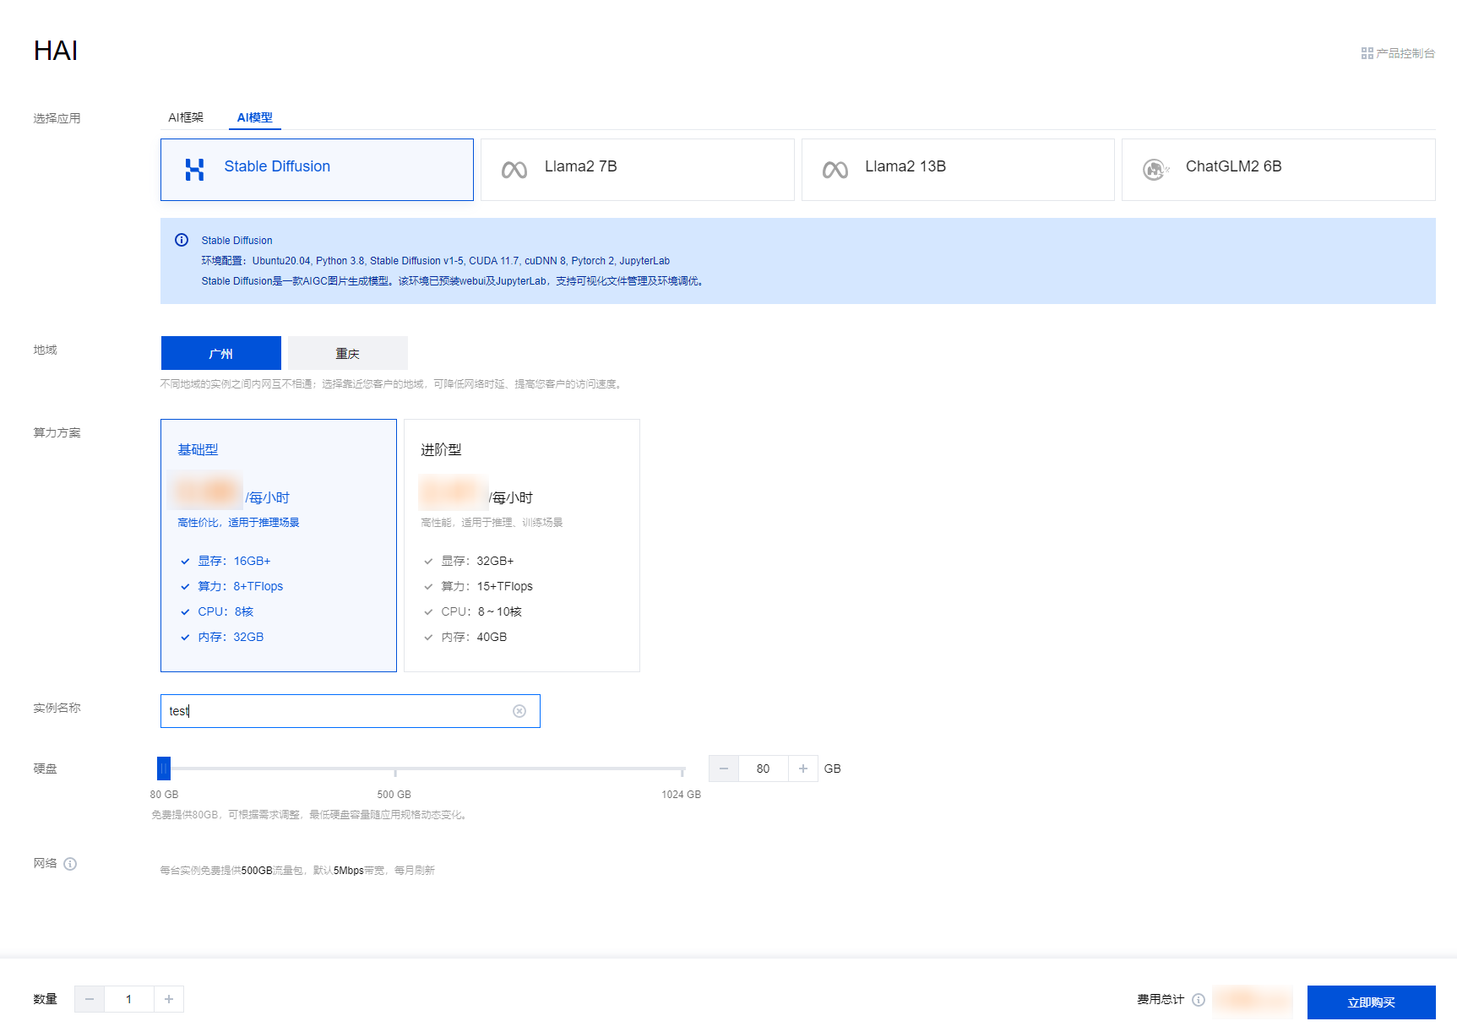Viewport: 1457px width, 1032px height.
Task: Increase disk size with plus button
Action: pyautogui.click(x=803, y=769)
